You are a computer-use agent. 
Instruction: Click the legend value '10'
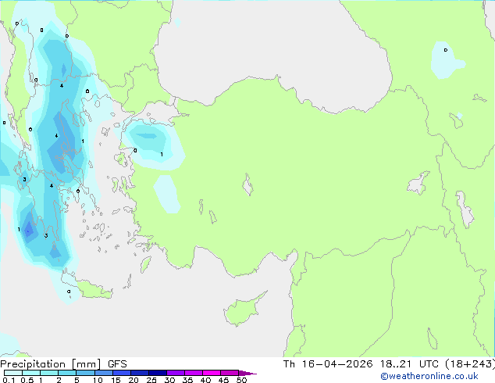[98, 380]
